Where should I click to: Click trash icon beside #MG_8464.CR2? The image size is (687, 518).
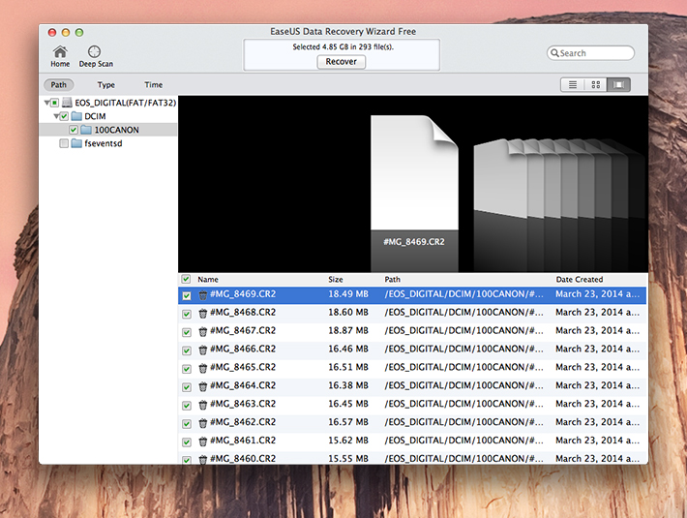point(203,386)
